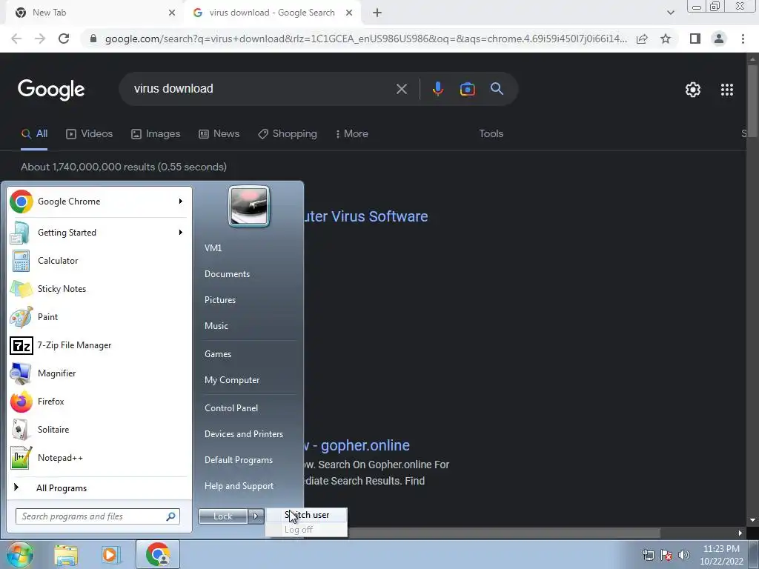Click the Lock button
This screenshot has width=759, height=569.
point(223,516)
